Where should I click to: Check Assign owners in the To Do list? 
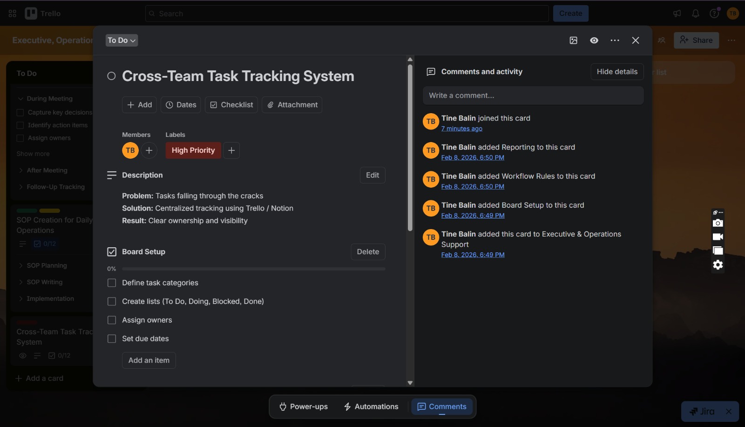pos(20,138)
